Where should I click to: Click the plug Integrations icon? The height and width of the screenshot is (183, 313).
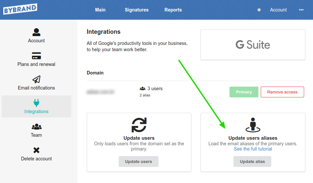click(36, 103)
